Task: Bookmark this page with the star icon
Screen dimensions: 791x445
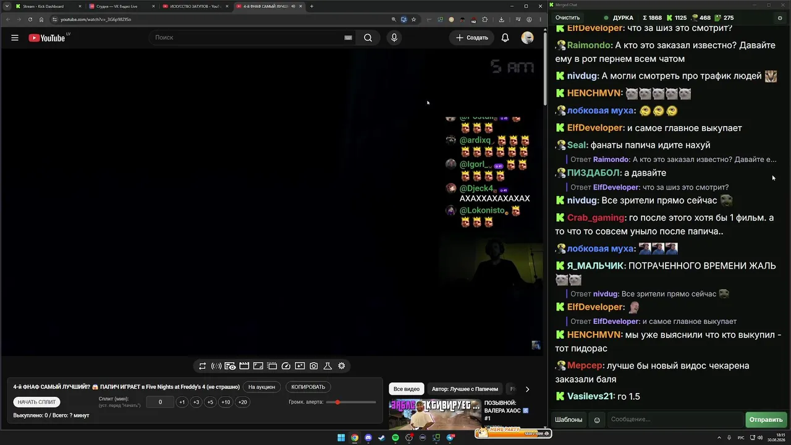Action: coord(414,19)
